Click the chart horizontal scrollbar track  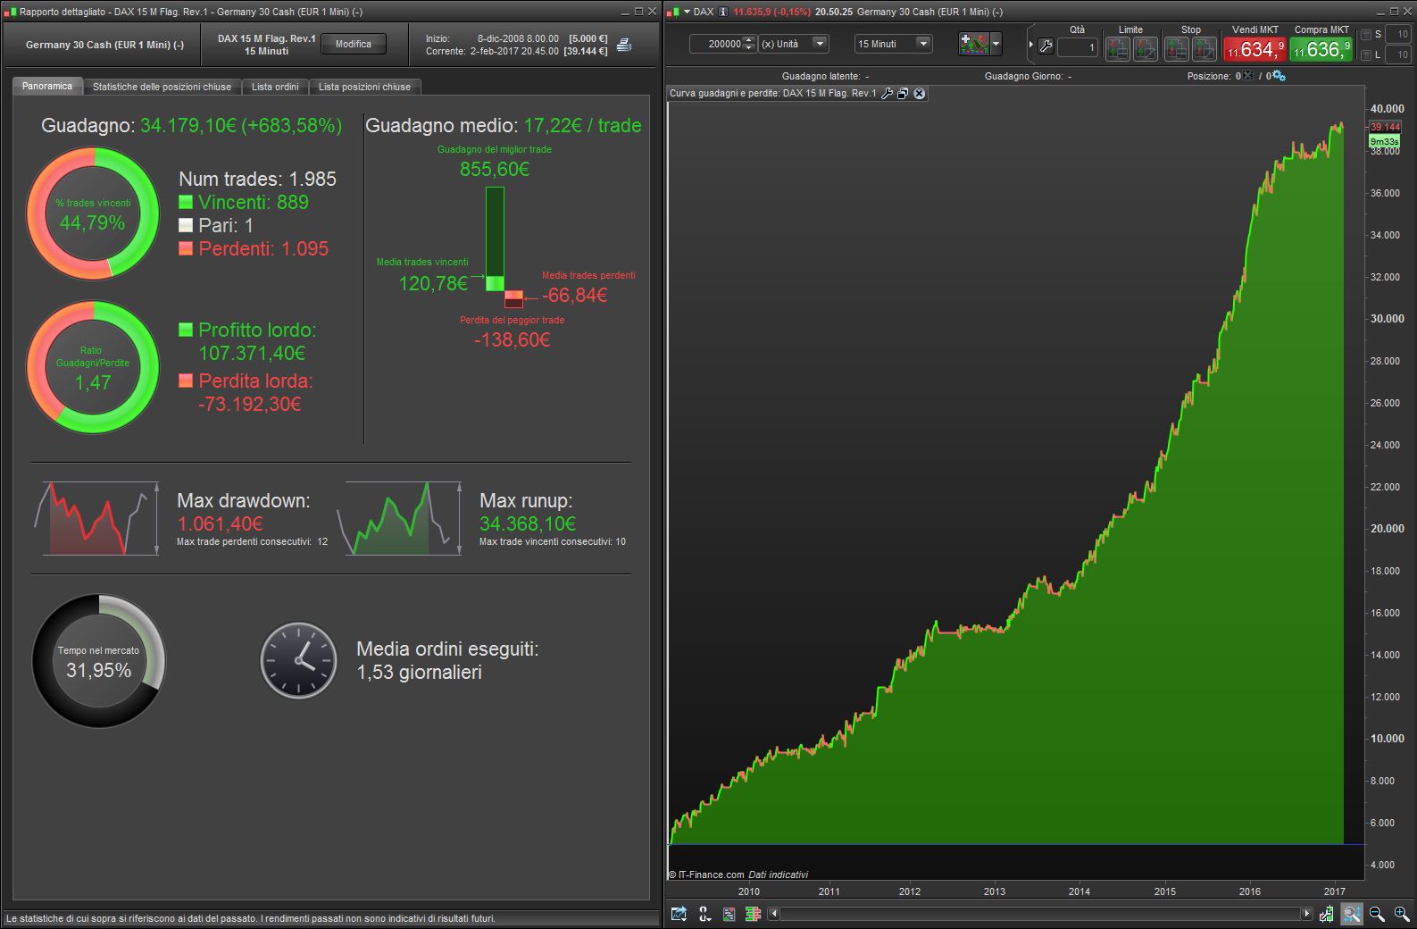(1040, 914)
